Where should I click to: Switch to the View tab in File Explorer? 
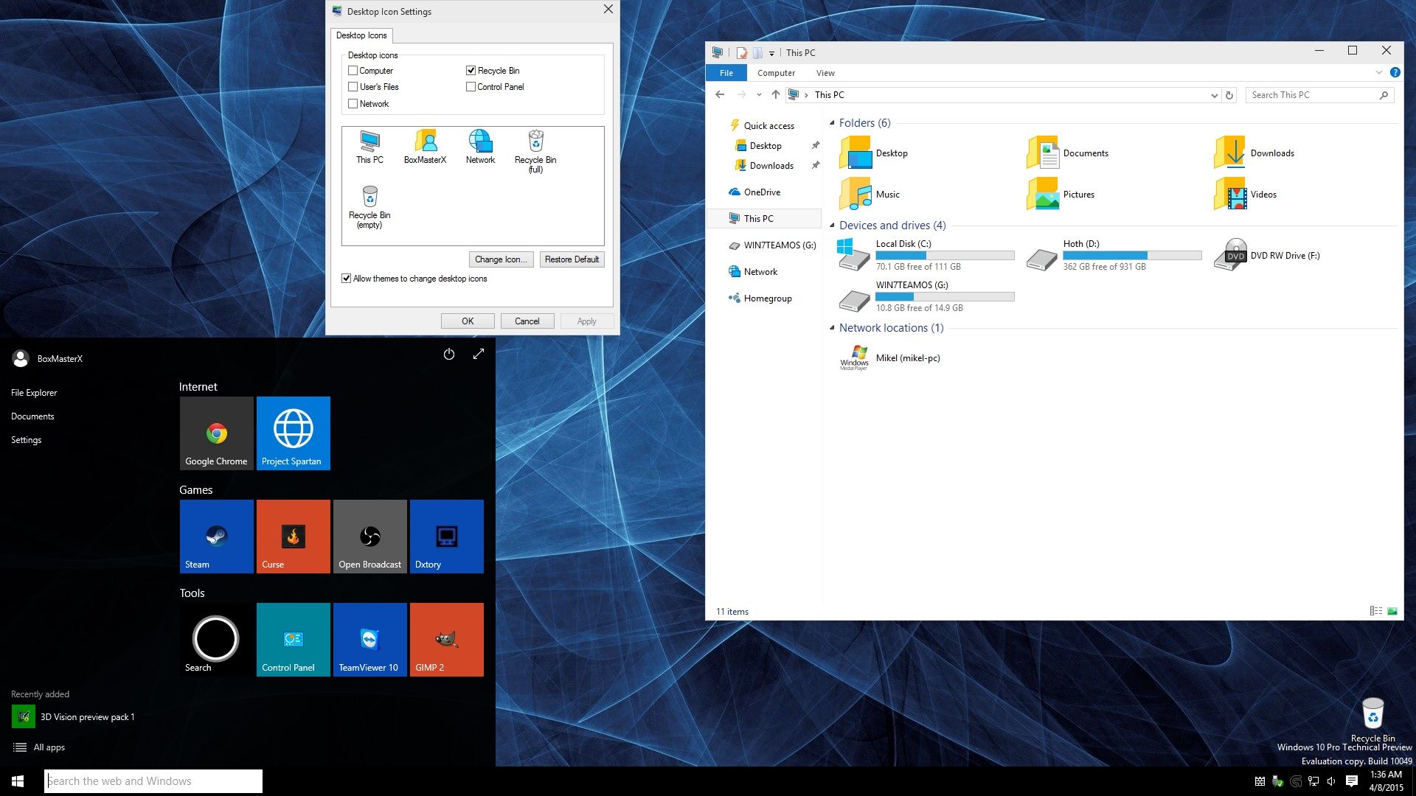(825, 72)
